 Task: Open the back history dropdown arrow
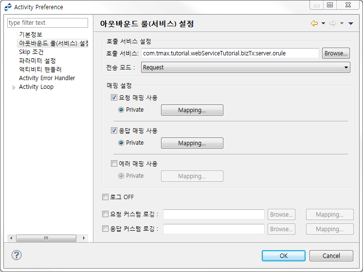323,24
